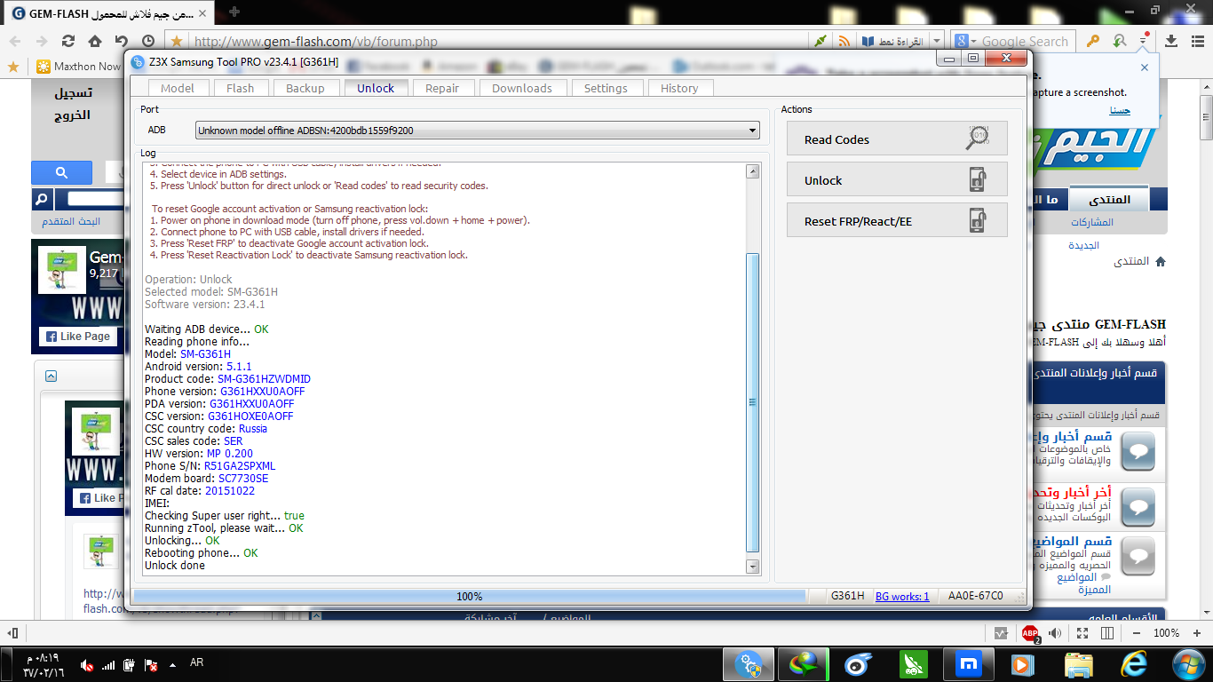Open the browser history clock icon
Viewport: 1213px width, 682px height.
pos(148,41)
